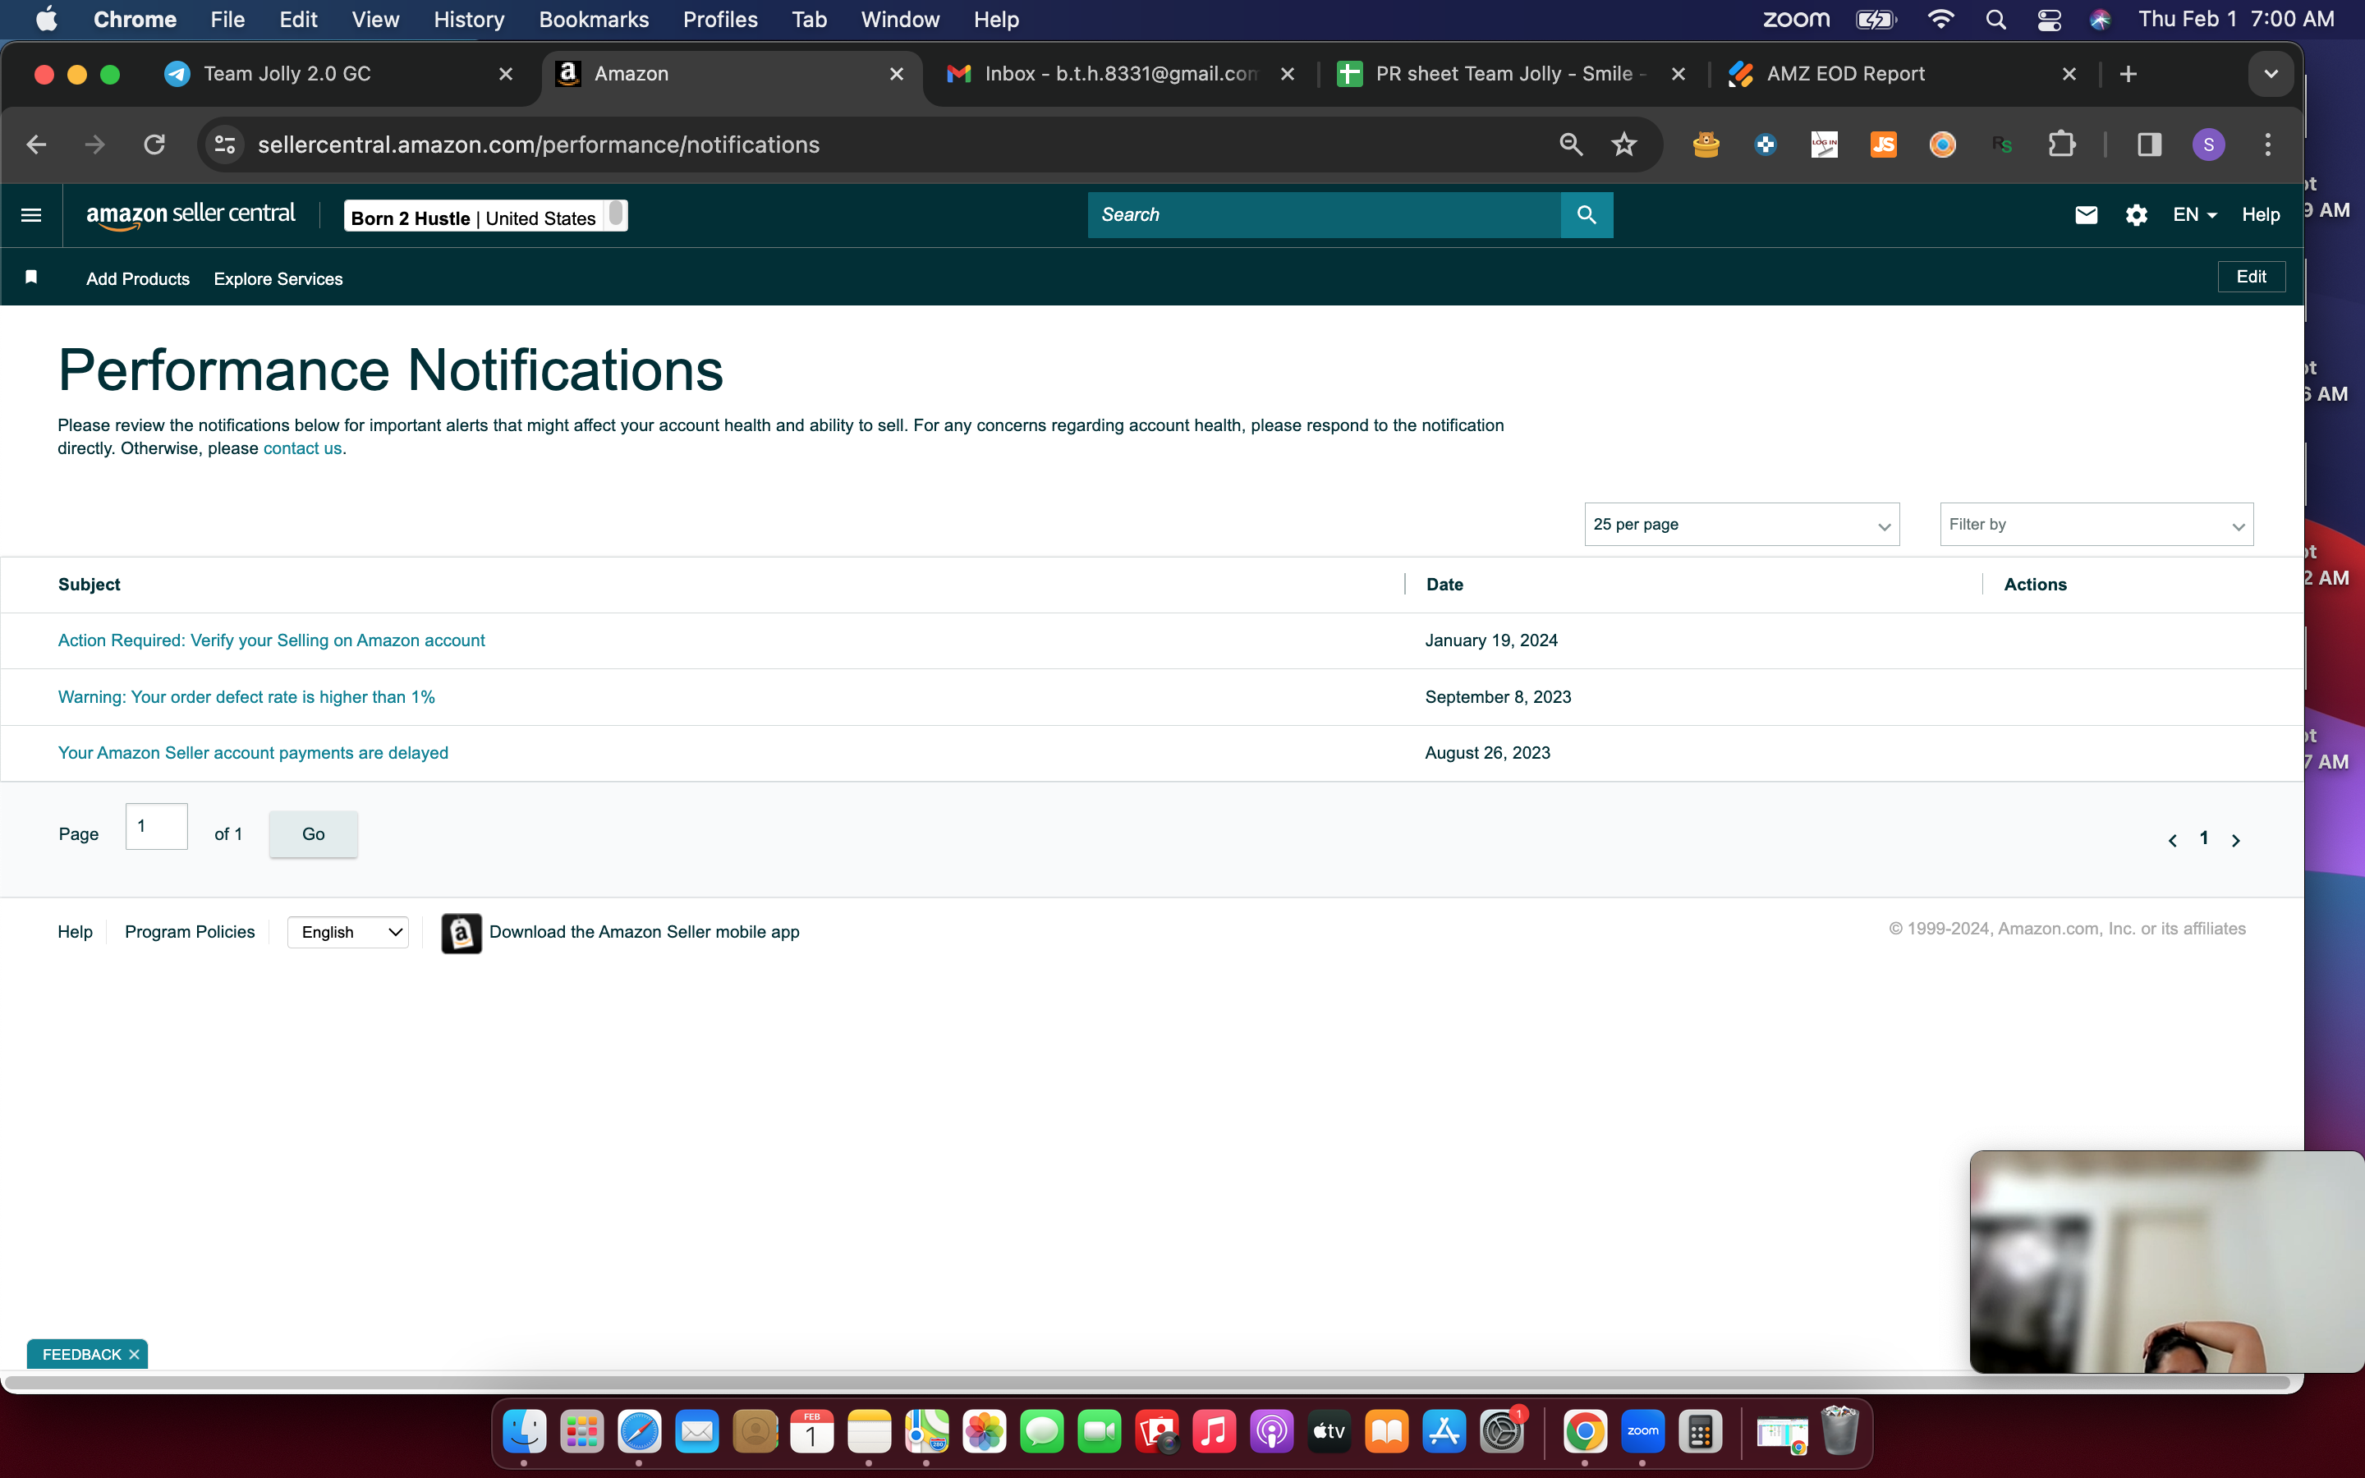Click the Amazon Seller Central logo
Image resolution: width=2365 pixels, height=1478 pixels.
[x=191, y=214]
